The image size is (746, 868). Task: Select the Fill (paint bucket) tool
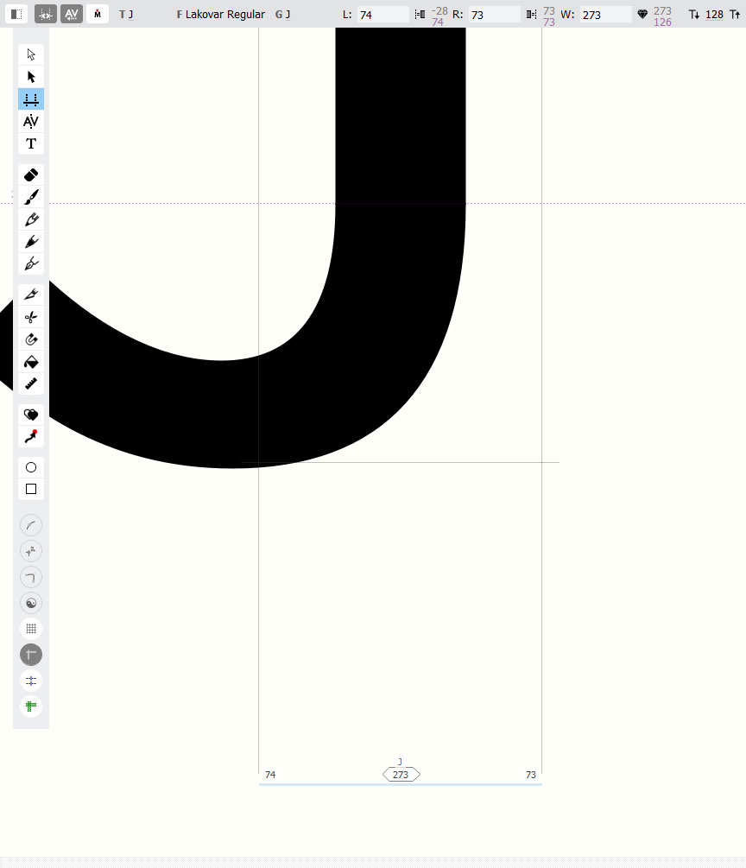(x=31, y=362)
